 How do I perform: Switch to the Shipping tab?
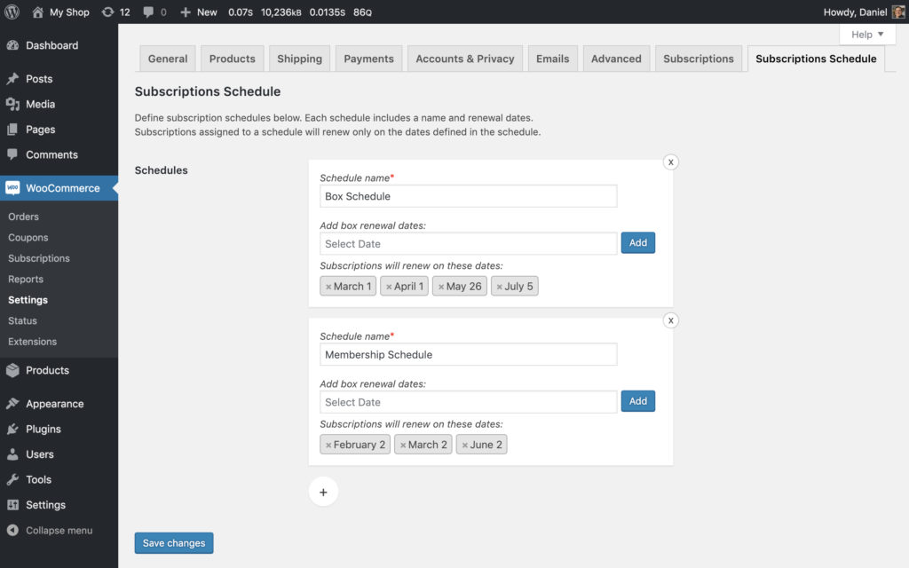pyautogui.click(x=299, y=59)
